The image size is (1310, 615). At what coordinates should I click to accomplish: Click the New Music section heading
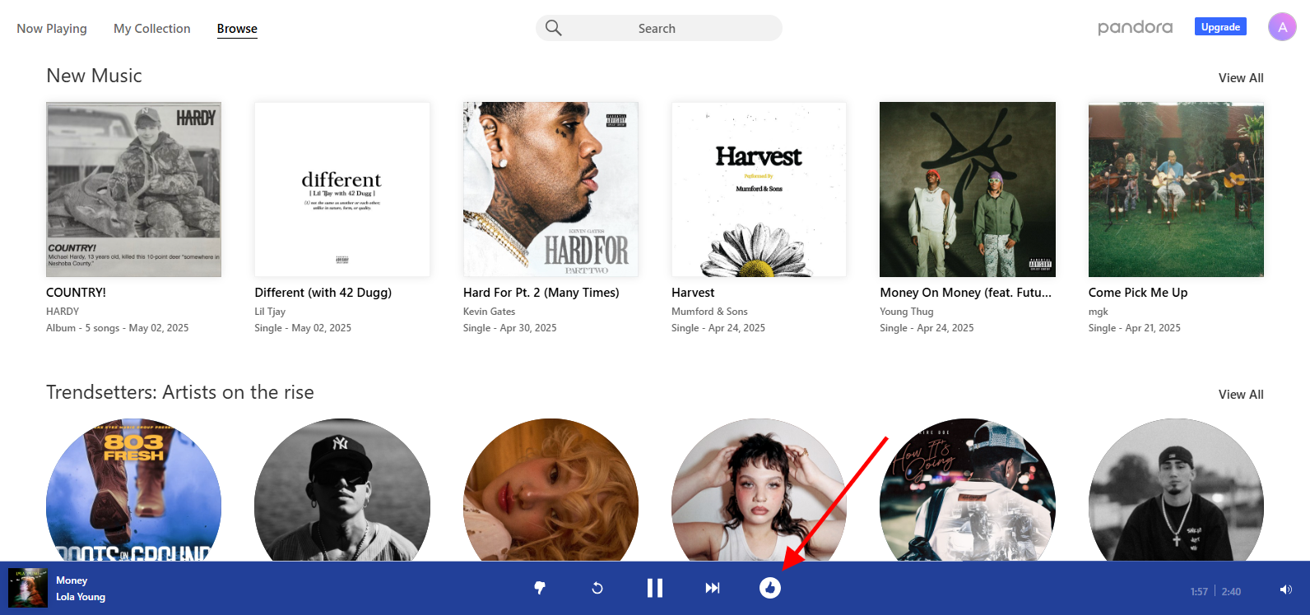(x=94, y=76)
